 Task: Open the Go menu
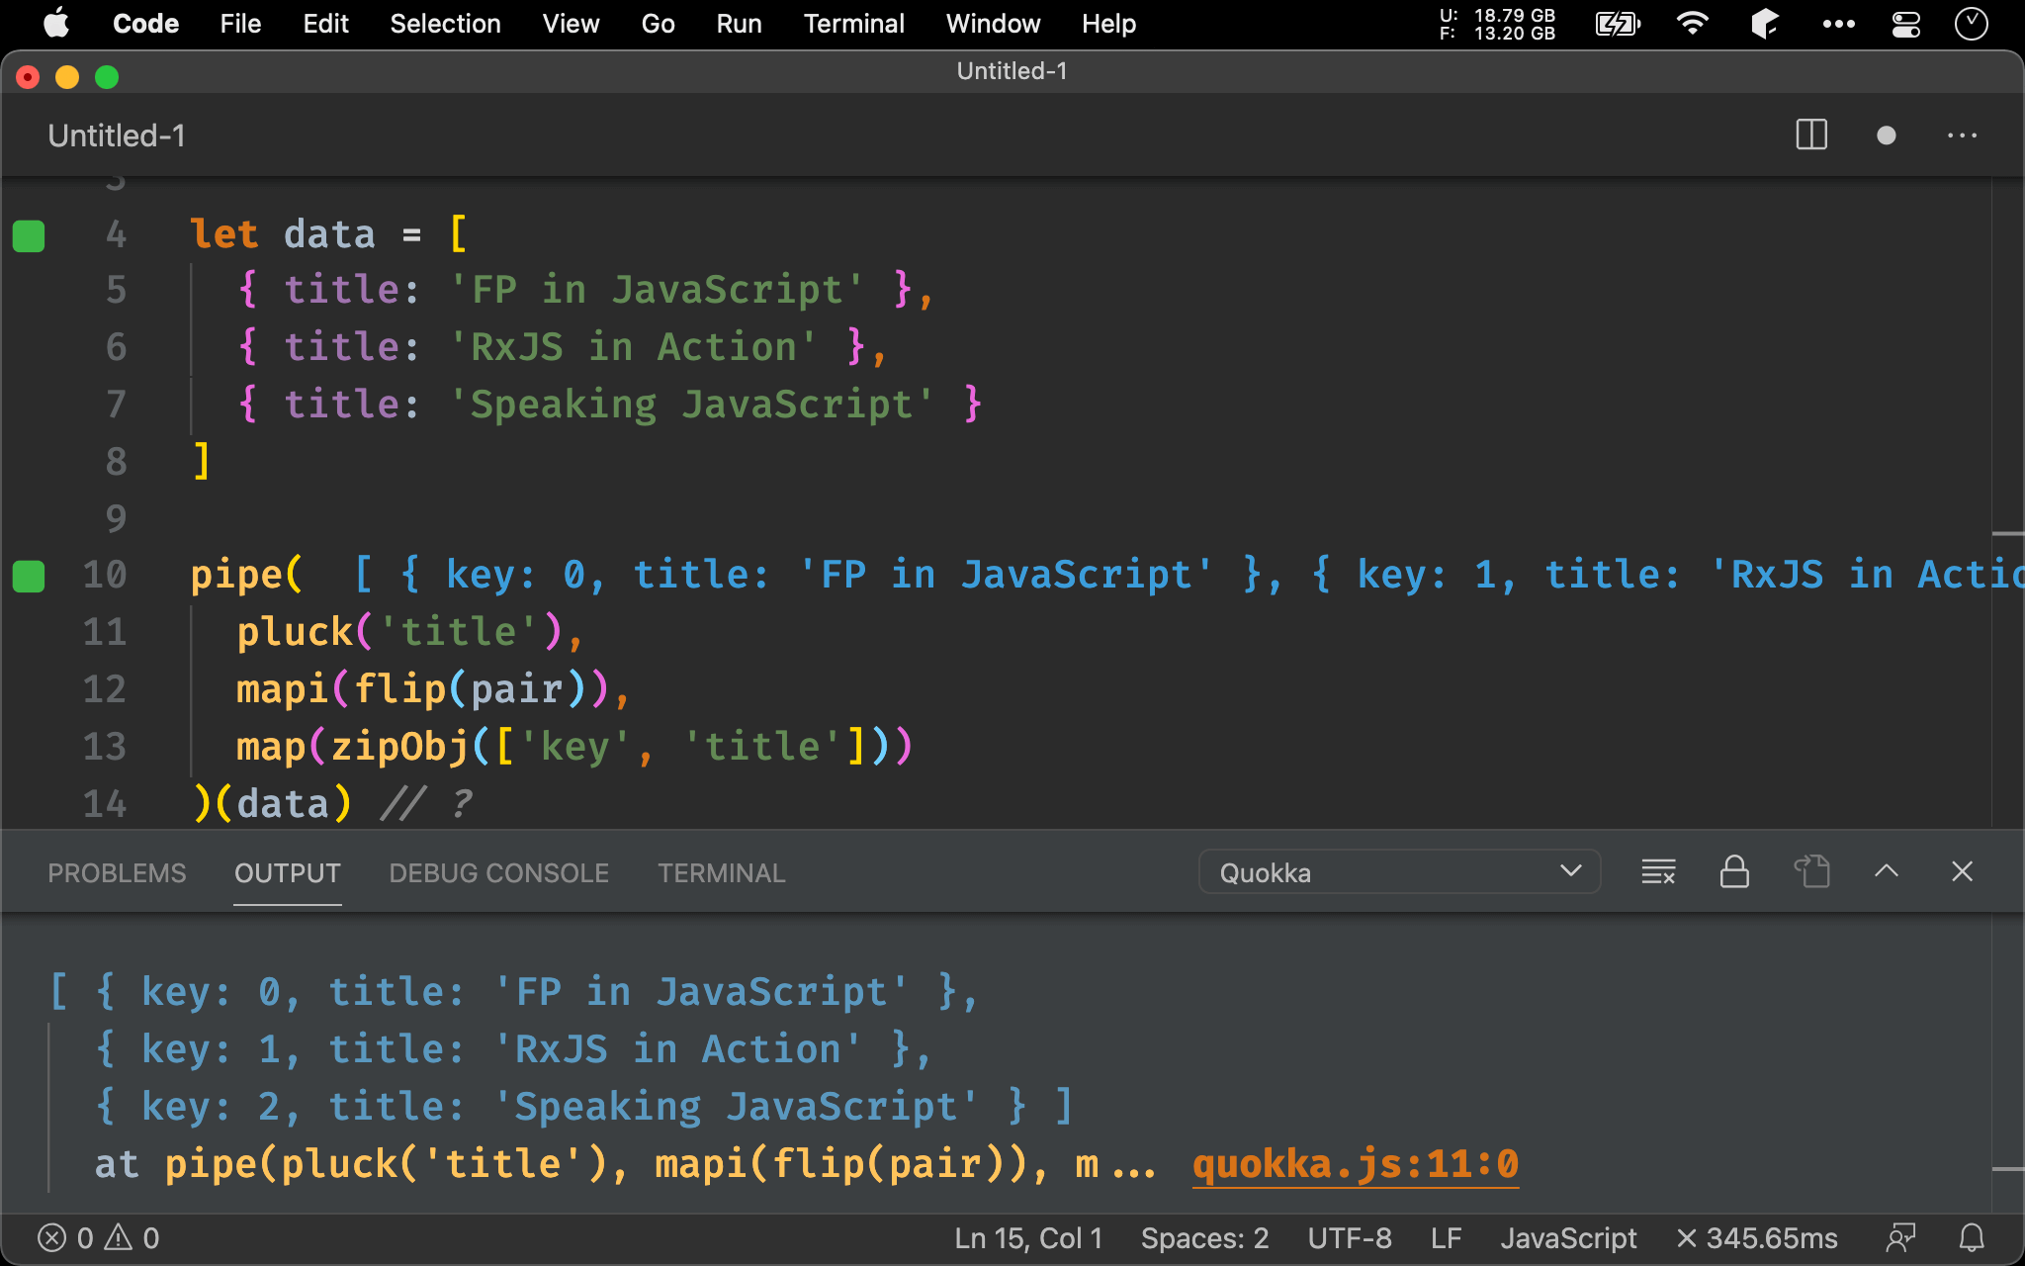click(658, 23)
